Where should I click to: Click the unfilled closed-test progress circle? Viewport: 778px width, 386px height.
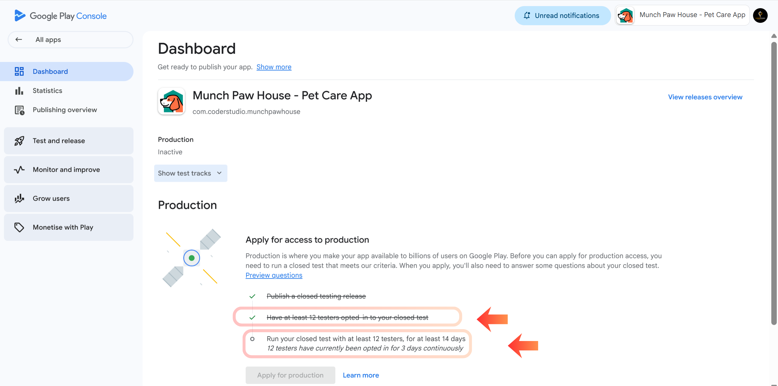pos(252,338)
